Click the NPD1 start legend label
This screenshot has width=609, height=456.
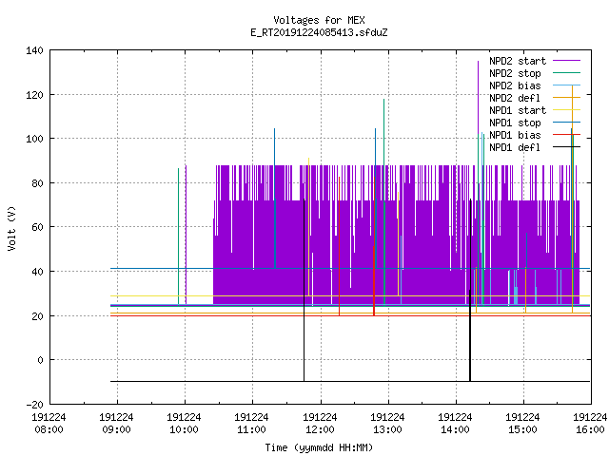point(518,110)
